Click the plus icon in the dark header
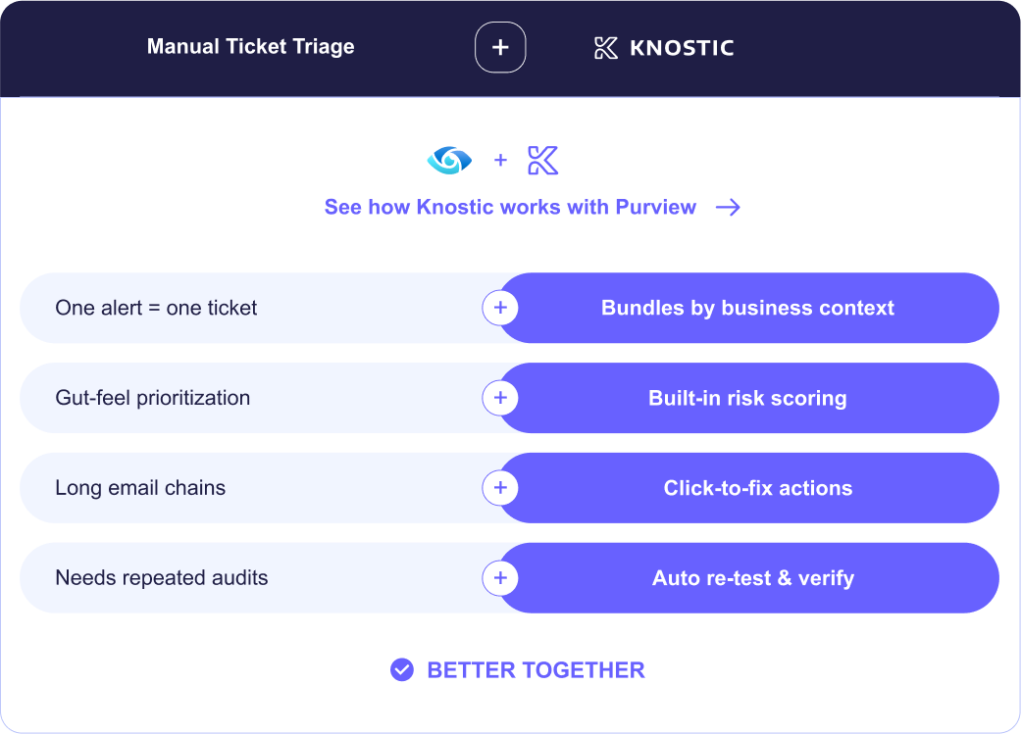 pyautogui.click(x=500, y=47)
